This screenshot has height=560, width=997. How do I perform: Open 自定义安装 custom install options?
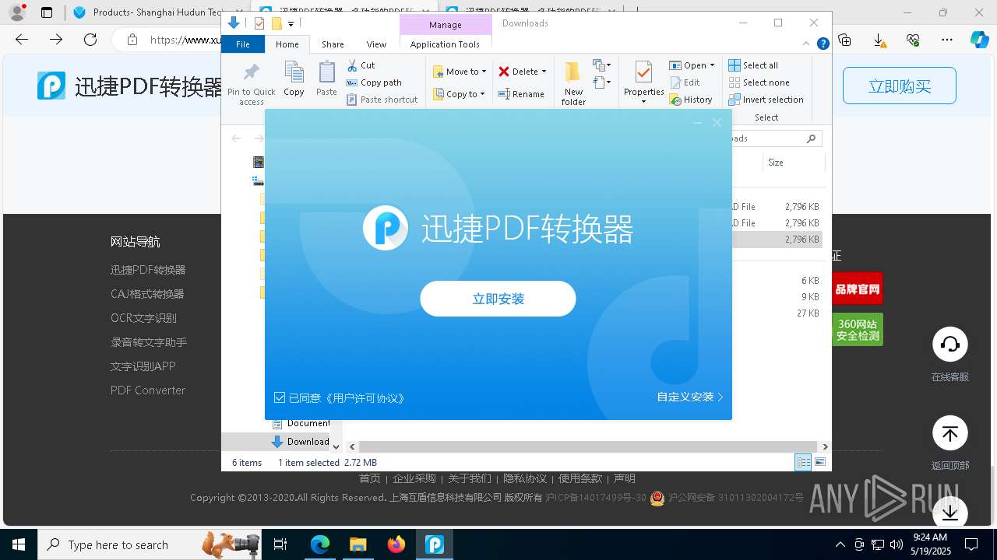(690, 397)
